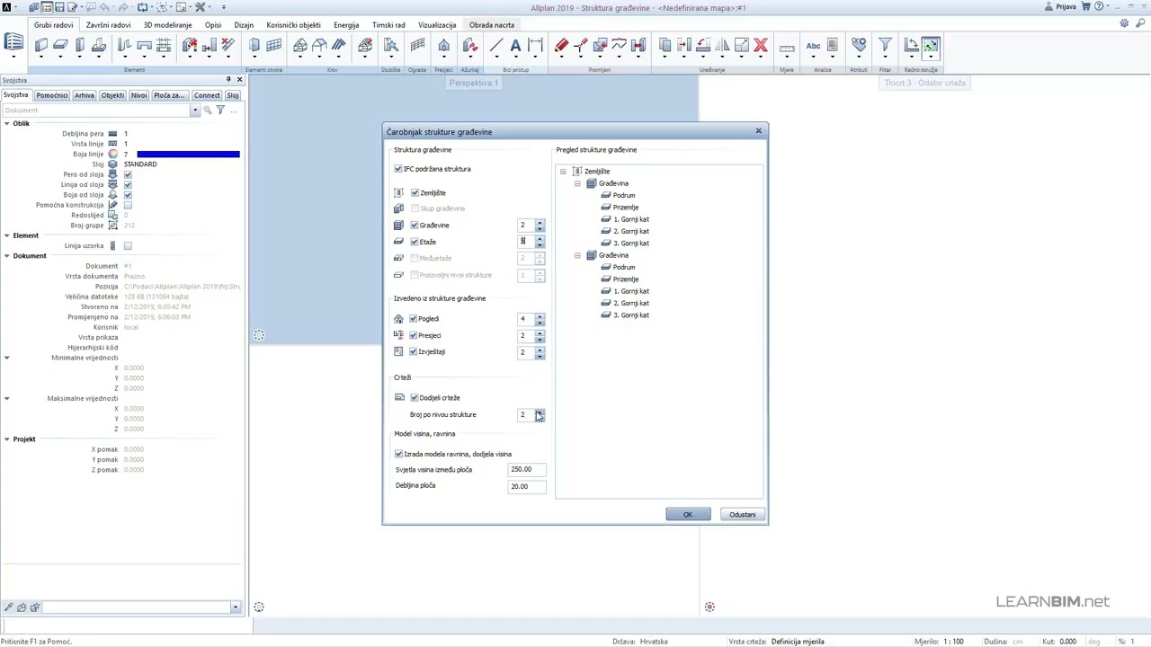Uncheck the Presjeci checkbox in wizard
The image size is (1151, 647).
[x=414, y=335]
